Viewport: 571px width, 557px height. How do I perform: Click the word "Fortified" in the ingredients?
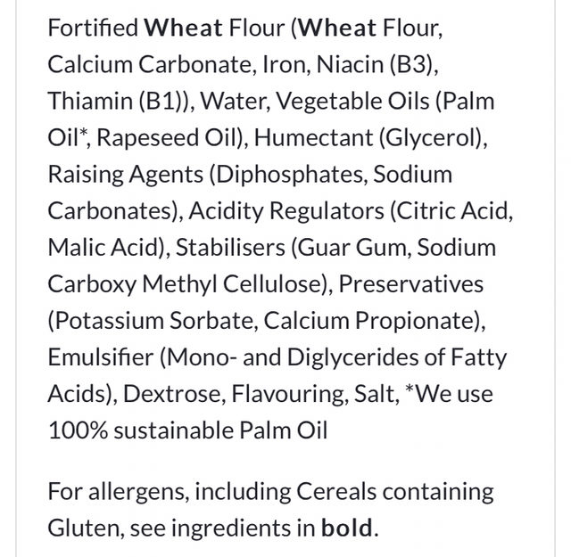93,28
